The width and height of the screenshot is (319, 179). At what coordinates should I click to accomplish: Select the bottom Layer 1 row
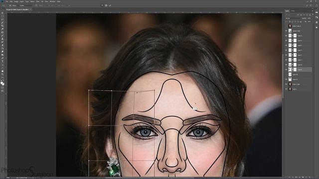pyautogui.click(x=299, y=89)
